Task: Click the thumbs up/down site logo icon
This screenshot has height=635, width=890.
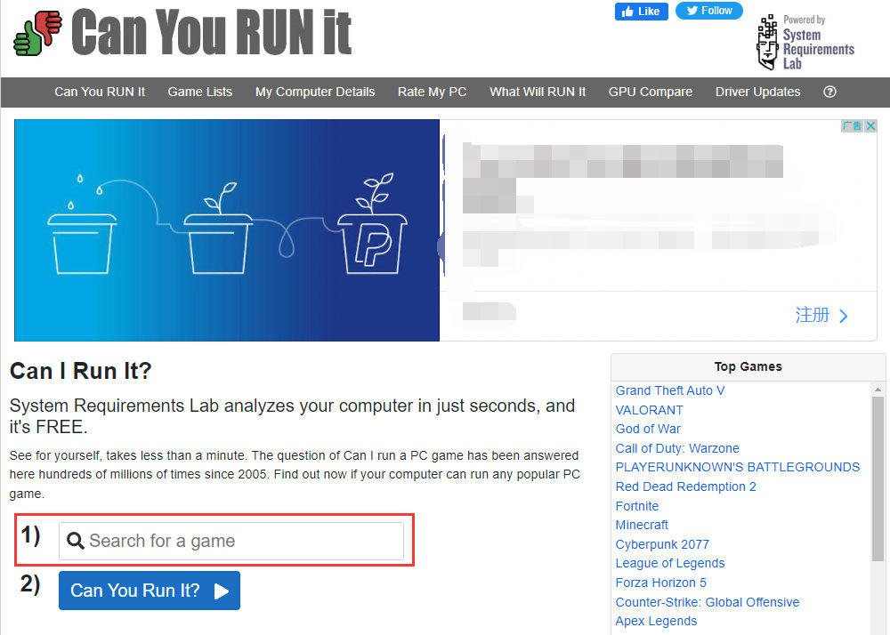Action: (x=37, y=34)
